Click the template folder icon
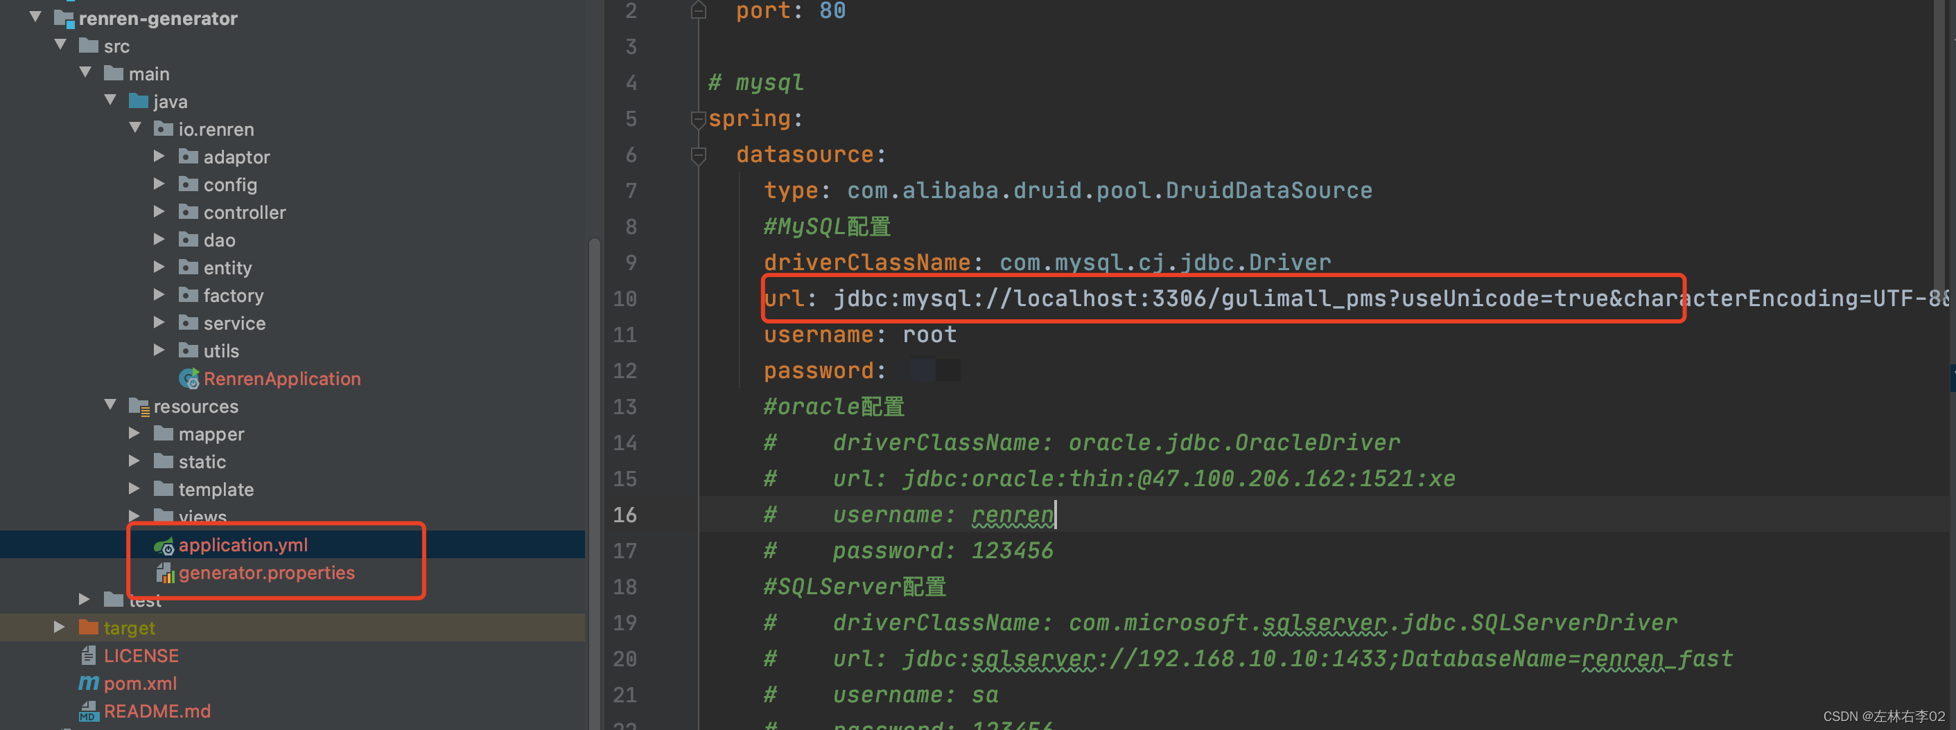The height and width of the screenshot is (730, 1956). coord(164,489)
